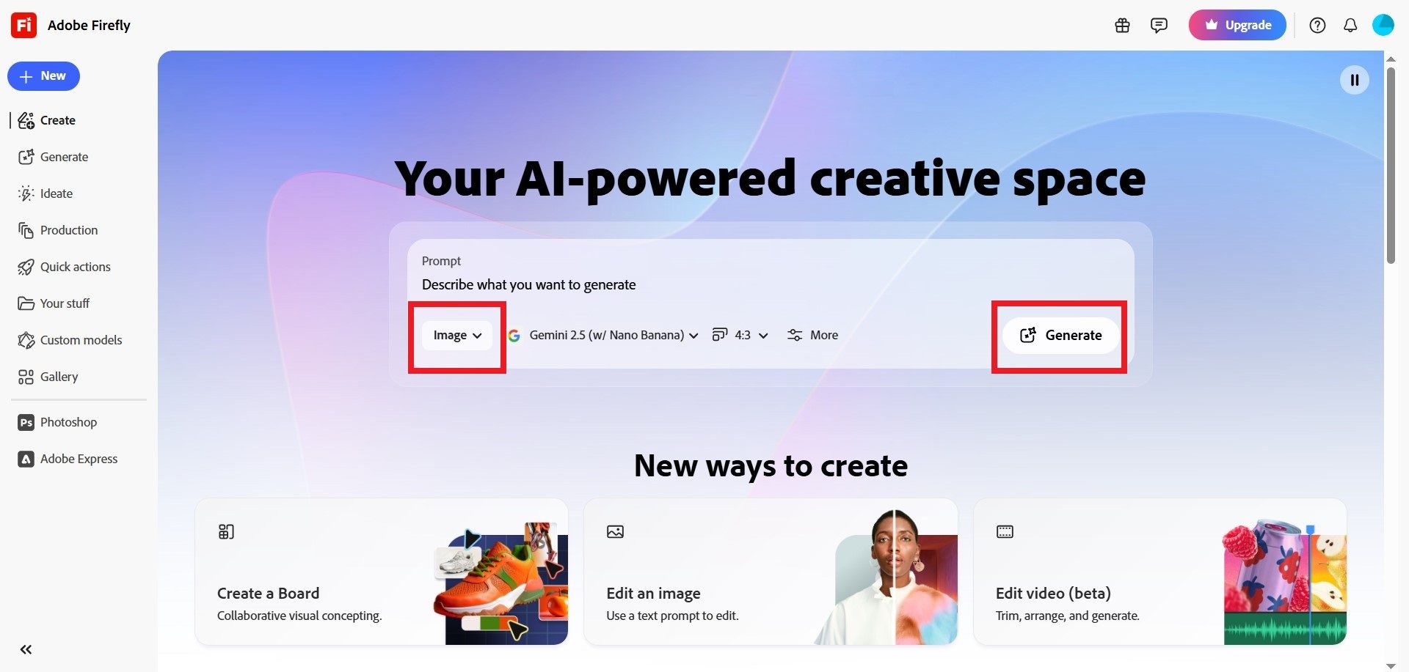Click the Adobe Firefly logo

(x=23, y=25)
